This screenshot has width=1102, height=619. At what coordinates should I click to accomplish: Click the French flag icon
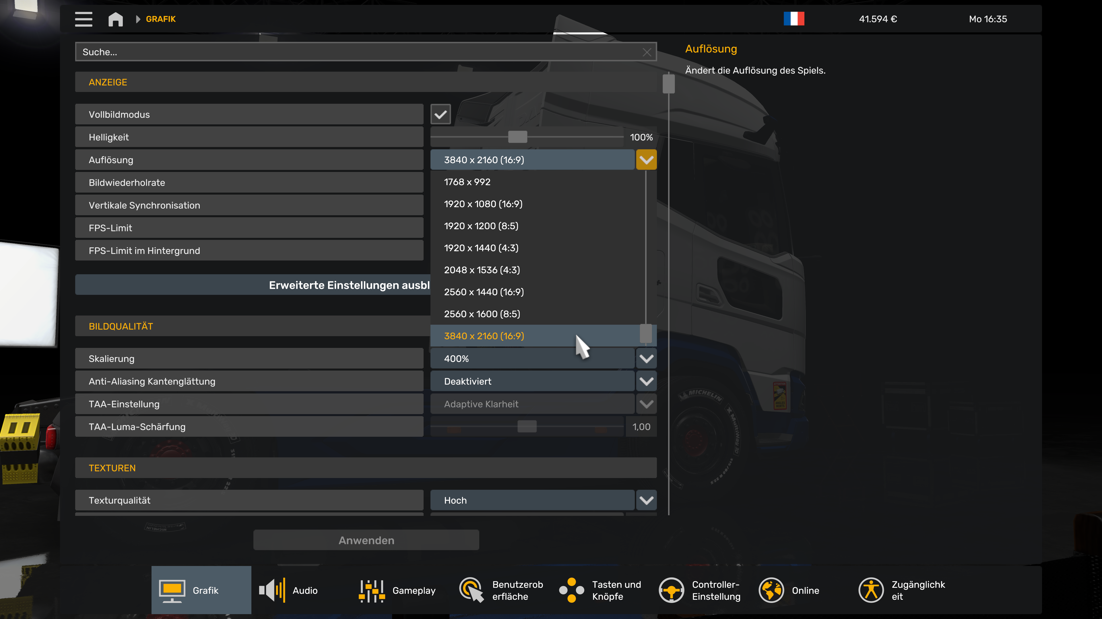click(794, 19)
